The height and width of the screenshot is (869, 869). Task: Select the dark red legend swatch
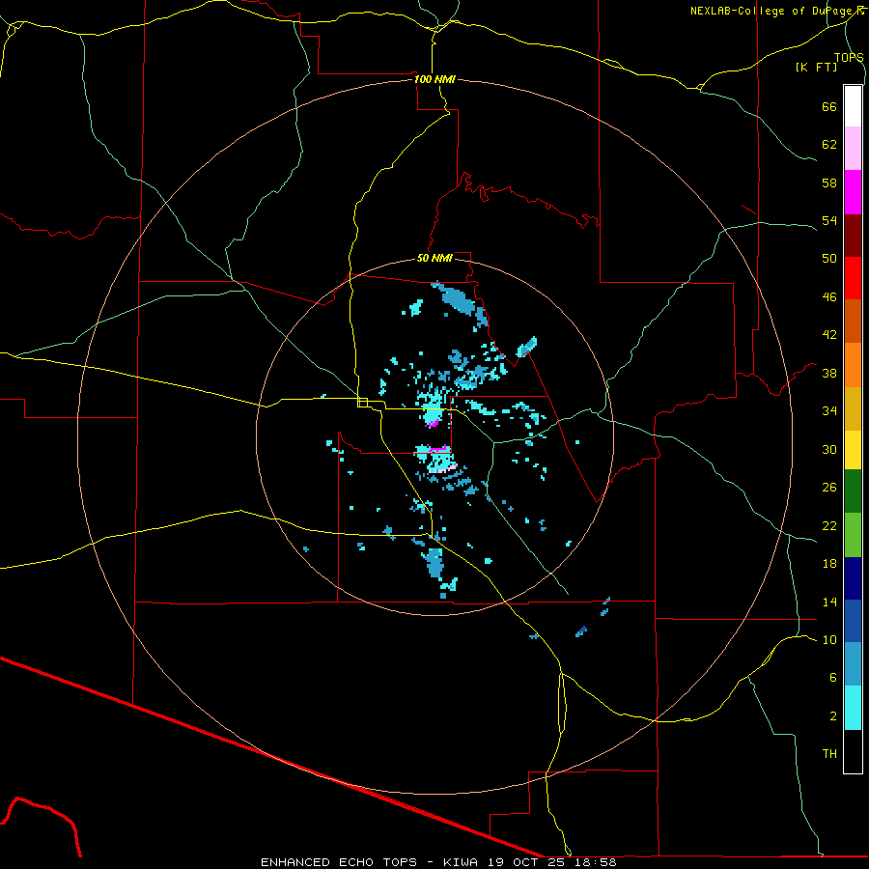pos(853,235)
